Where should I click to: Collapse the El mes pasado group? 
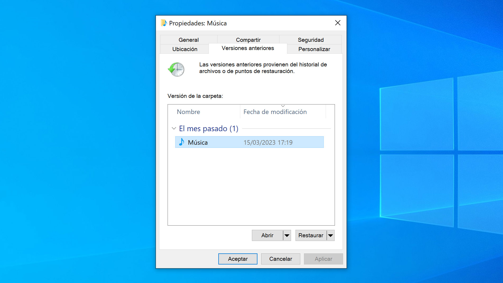point(174,128)
